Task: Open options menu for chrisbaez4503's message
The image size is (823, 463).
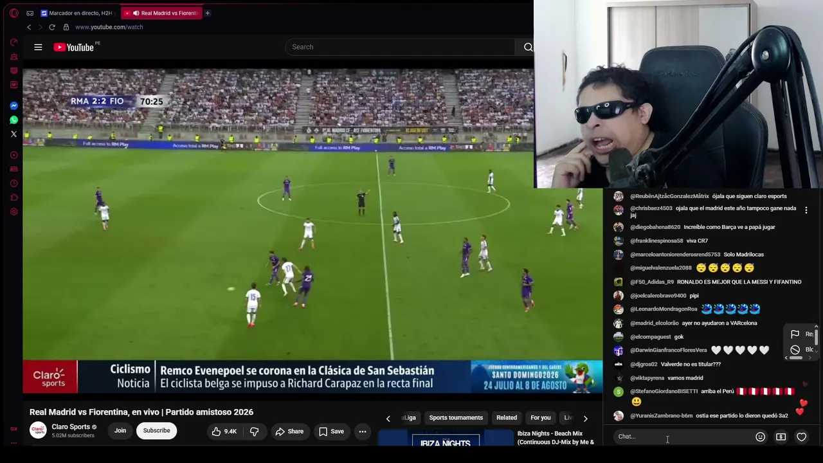Action: pyautogui.click(x=806, y=210)
